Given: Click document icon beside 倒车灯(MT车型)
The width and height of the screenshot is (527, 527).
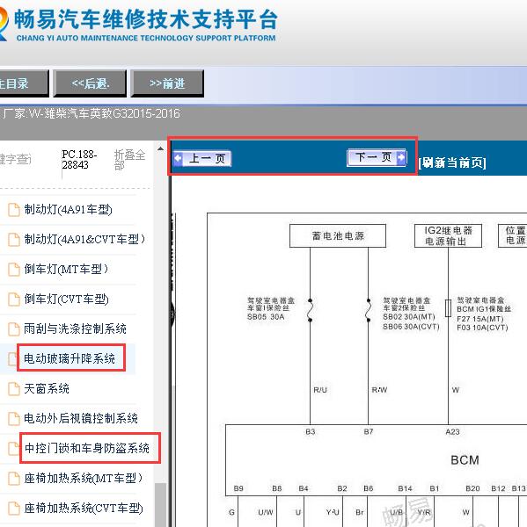Looking at the screenshot, I should (x=14, y=270).
